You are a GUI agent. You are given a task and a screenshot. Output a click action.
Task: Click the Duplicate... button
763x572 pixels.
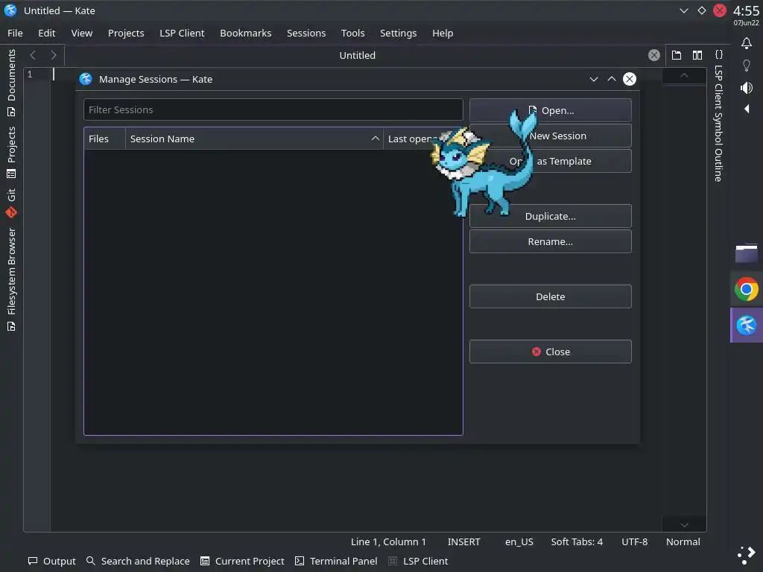[551, 216]
